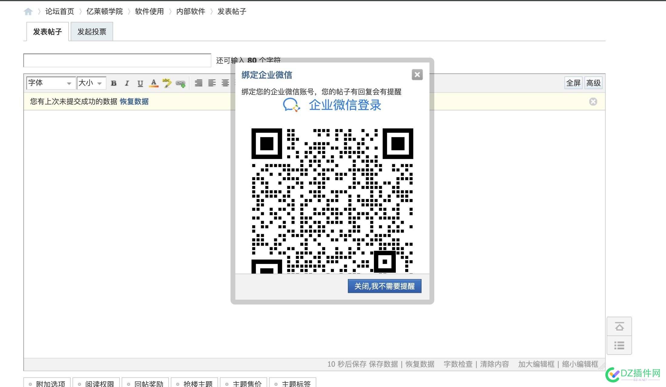Go to 内部软件 breadcrumb link
Viewport: 666px width, 387px height.
[x=191, y=12]
